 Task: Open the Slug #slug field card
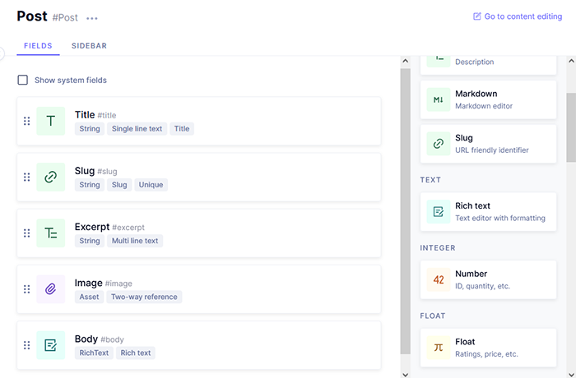pyautogui.click(x=199, y=177)
